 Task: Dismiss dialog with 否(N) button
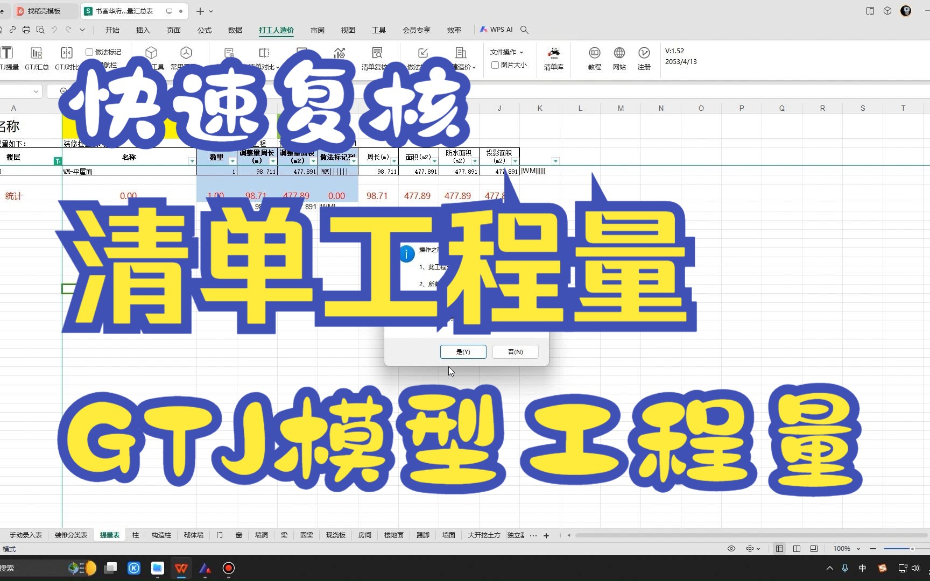pos(515,352)
